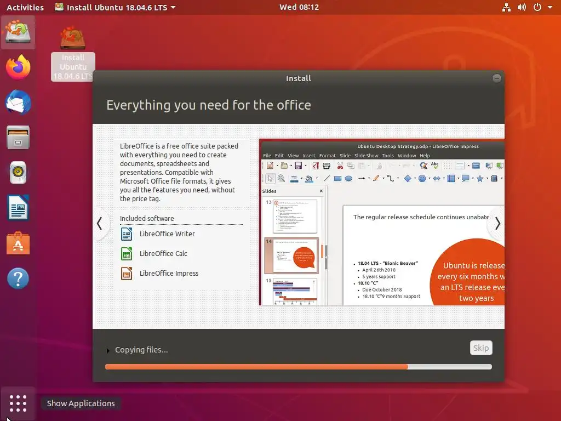Click the LibreOffice Impress screenshot in the slideshow

pos(382,222)
